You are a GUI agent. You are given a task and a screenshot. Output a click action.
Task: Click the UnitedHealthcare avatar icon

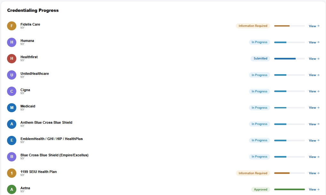[12, 75]
